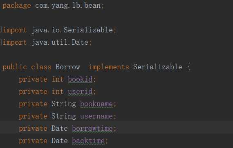The height and width of the screenshot is (148, 233).
Task: Click the int type before bookid
Action: [x=58, y=79]
